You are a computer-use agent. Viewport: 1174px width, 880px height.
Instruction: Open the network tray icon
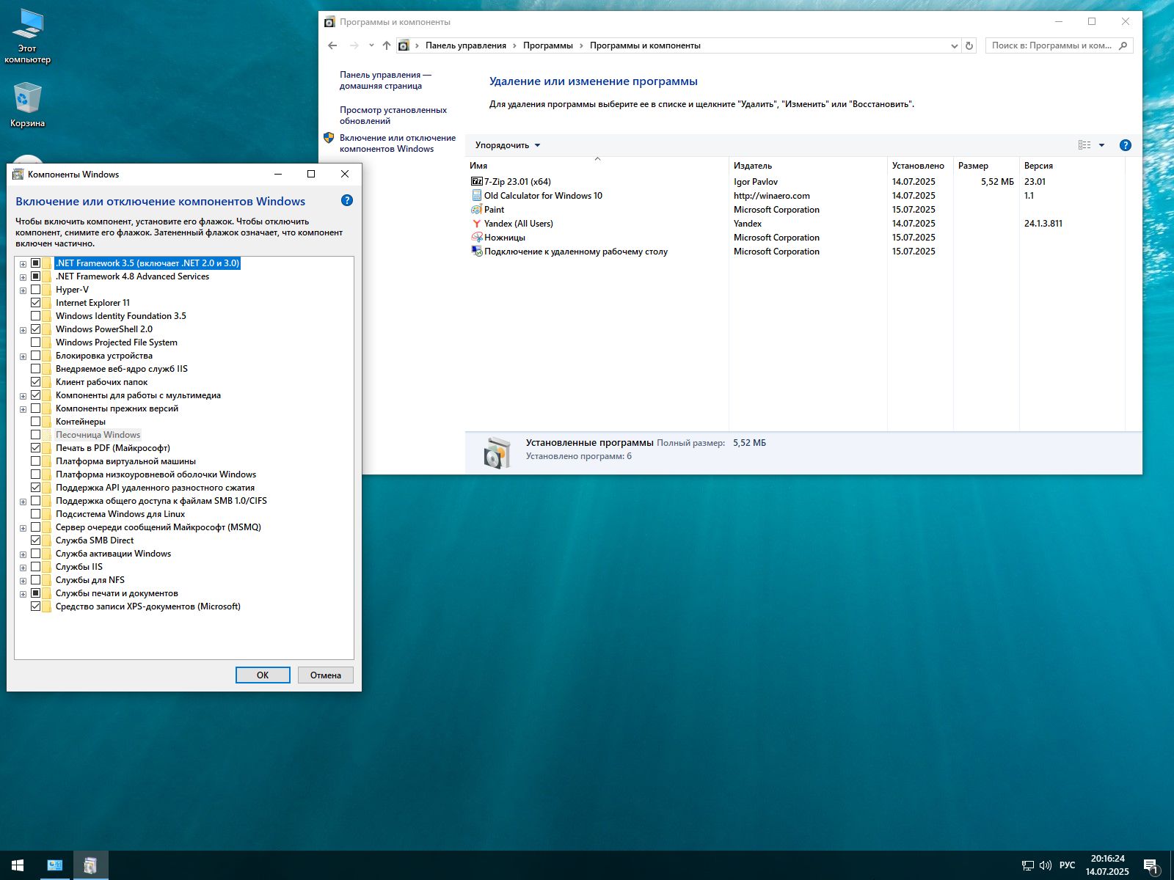point(1027,865)
